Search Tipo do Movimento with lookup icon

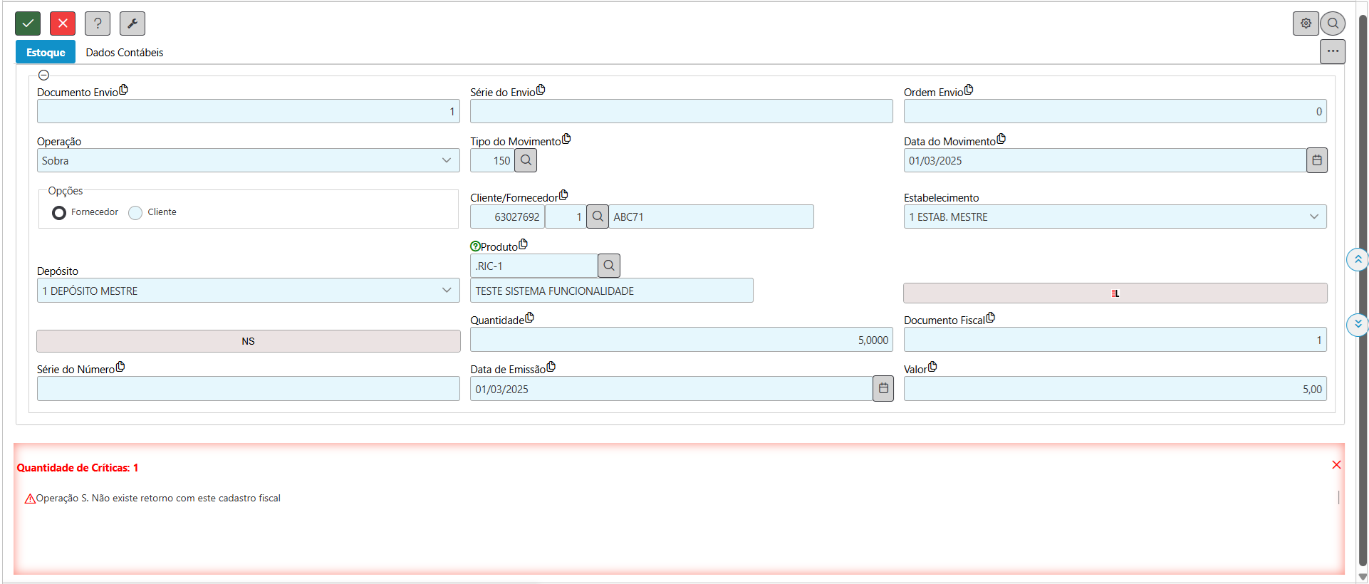point(526,160)
